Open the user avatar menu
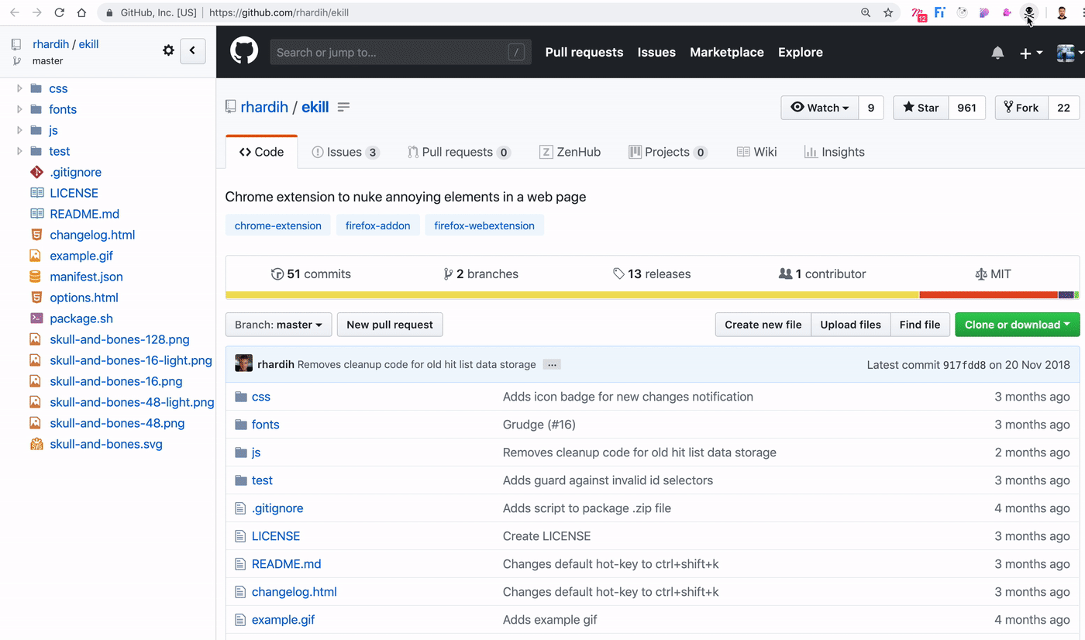The width and height of the screenshot is (1085, 640). tap(1070, 53)
